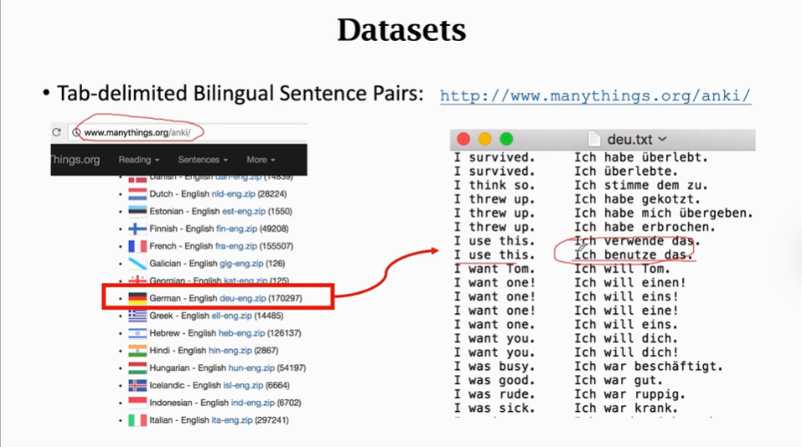Click the text 'Ich will einen!'

pyautogui.click(x=629, y=283)
